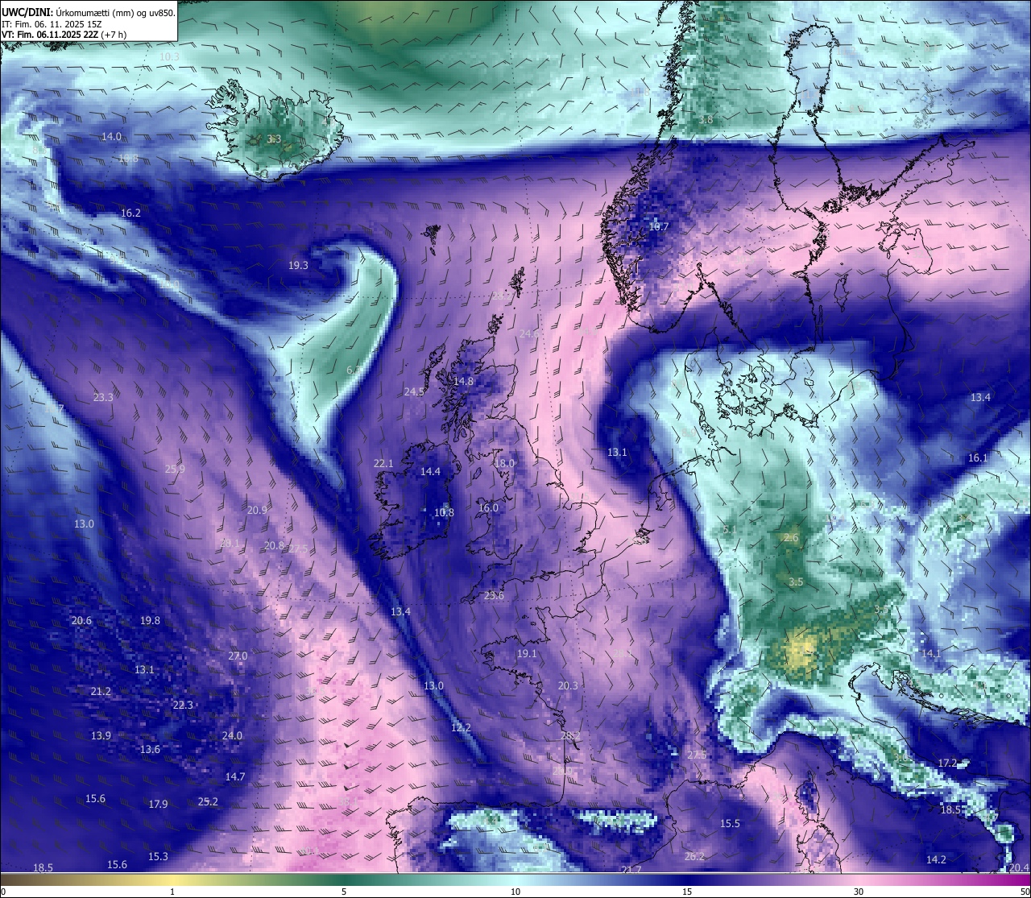The width and height of the screenshot is (1031, 898).
Task: Click the 21.2 value on the map
Action: coord(101,691)
